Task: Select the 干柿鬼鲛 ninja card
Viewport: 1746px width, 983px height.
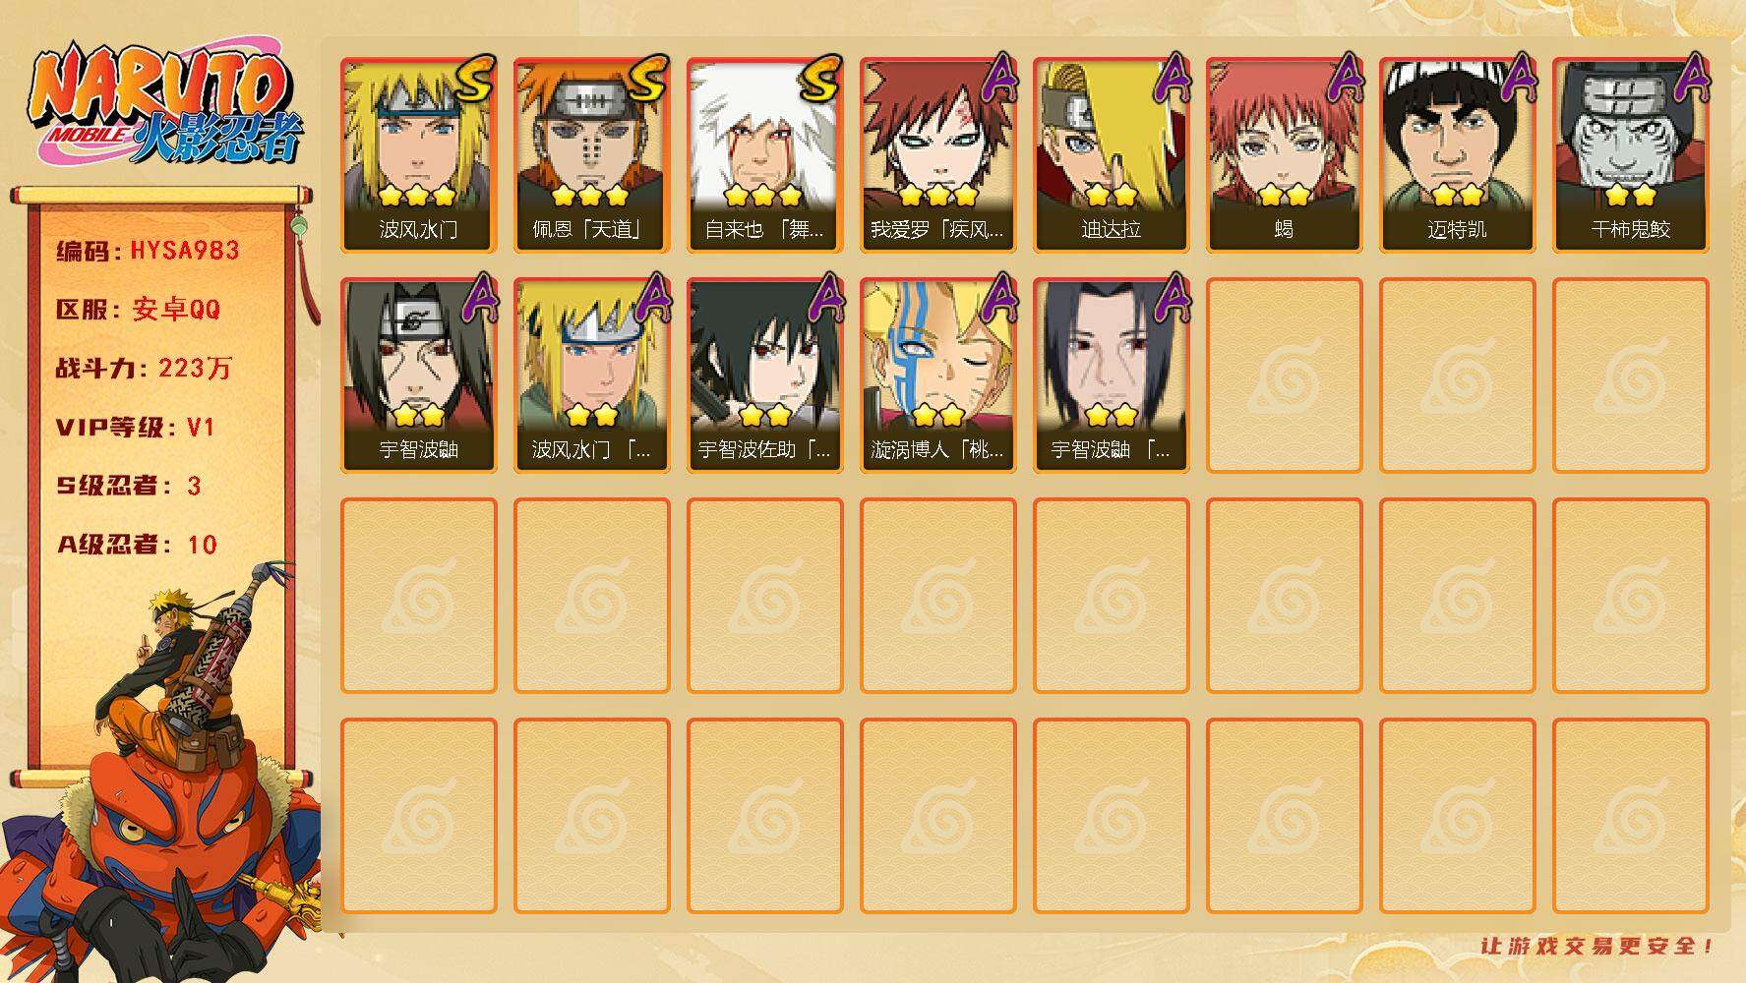Action: tap(1630, 155)
